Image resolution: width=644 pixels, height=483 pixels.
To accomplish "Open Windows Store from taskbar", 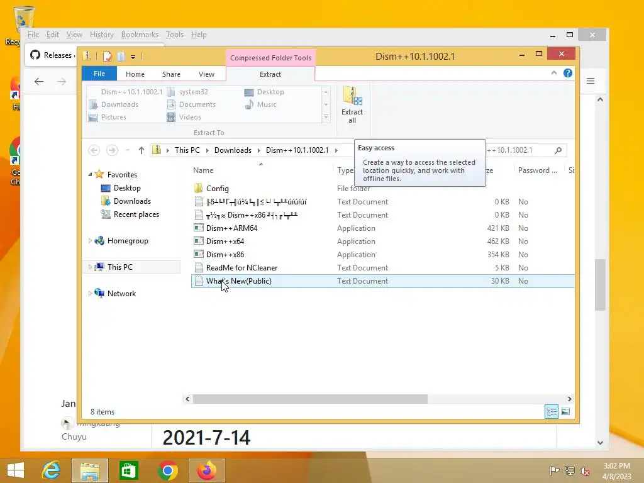I will tap(128, 470).
